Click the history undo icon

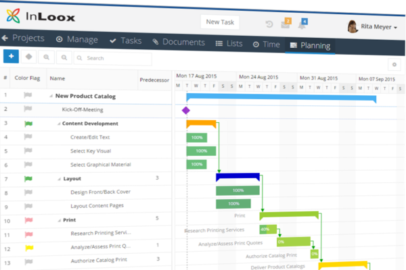point(269,24)
